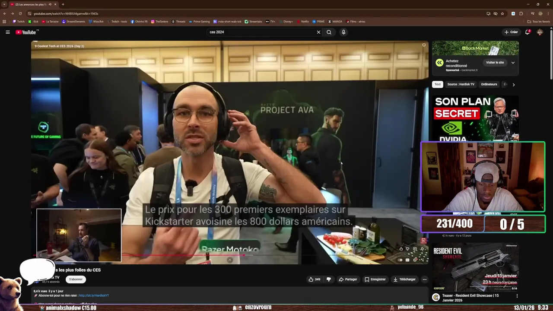
Task: Select the Source : Hardisk TV chip
Action: (461, 84)
